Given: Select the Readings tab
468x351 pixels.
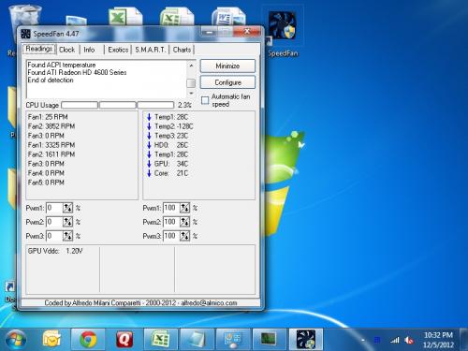Looking at the screenshot, I should pyautogui.click(x=39, y=49).
